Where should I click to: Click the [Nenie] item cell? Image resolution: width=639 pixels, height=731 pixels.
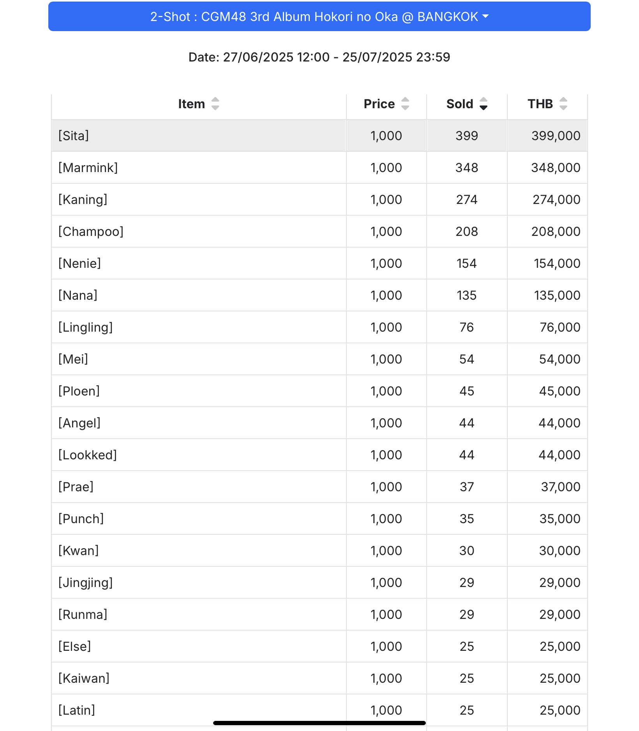click(199, 263)
